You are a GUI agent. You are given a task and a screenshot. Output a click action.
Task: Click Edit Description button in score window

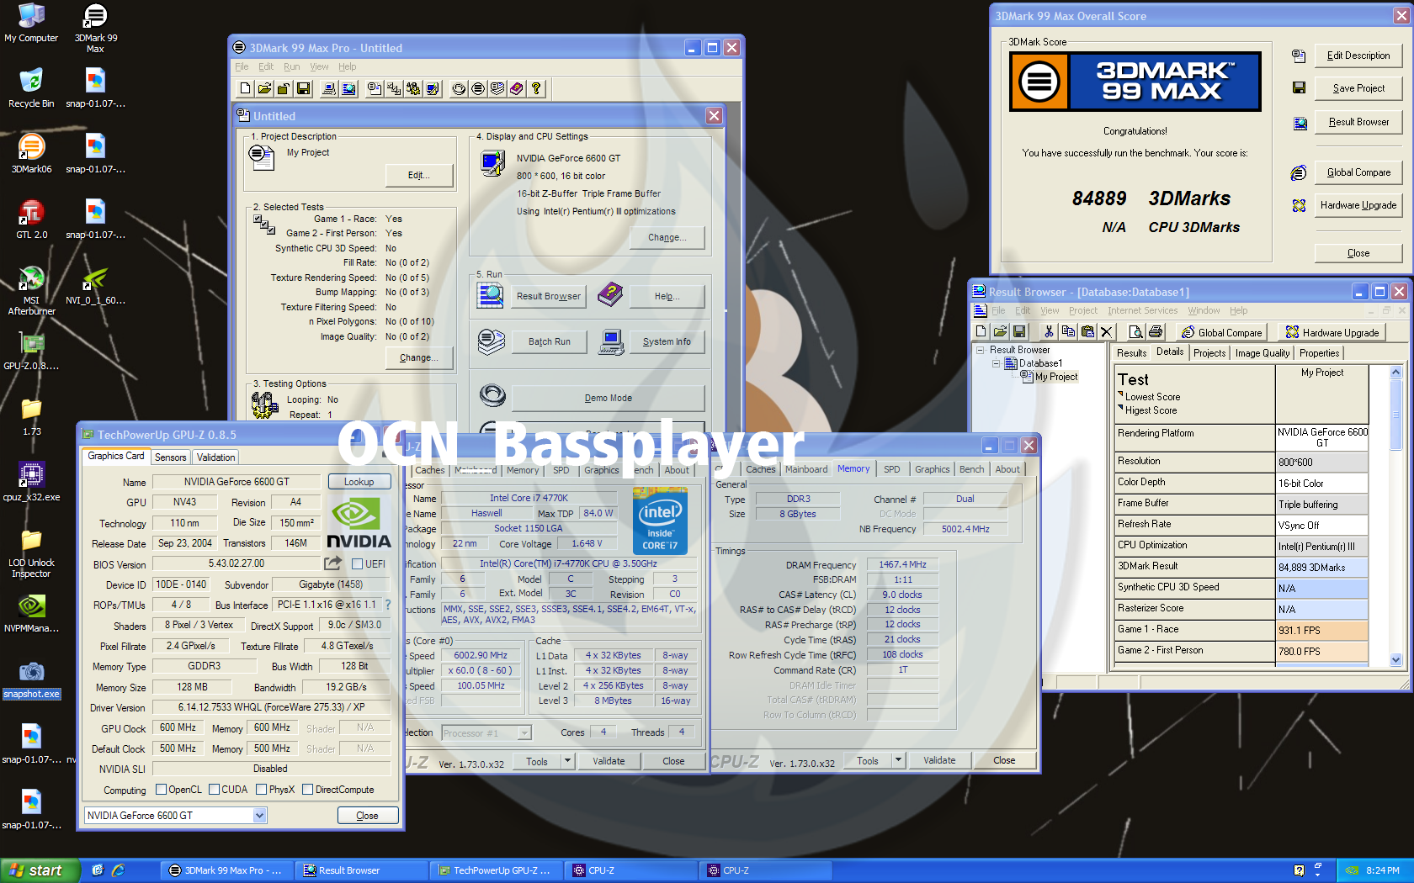[x=1358, y=56]
